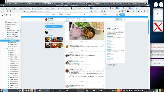The width and height of the screenshot is (164, 92).
Task: Open the follower avatar under mutual followers
Action: 47,32
